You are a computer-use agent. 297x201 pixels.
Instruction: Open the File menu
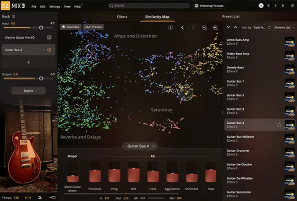coord(34,6)
